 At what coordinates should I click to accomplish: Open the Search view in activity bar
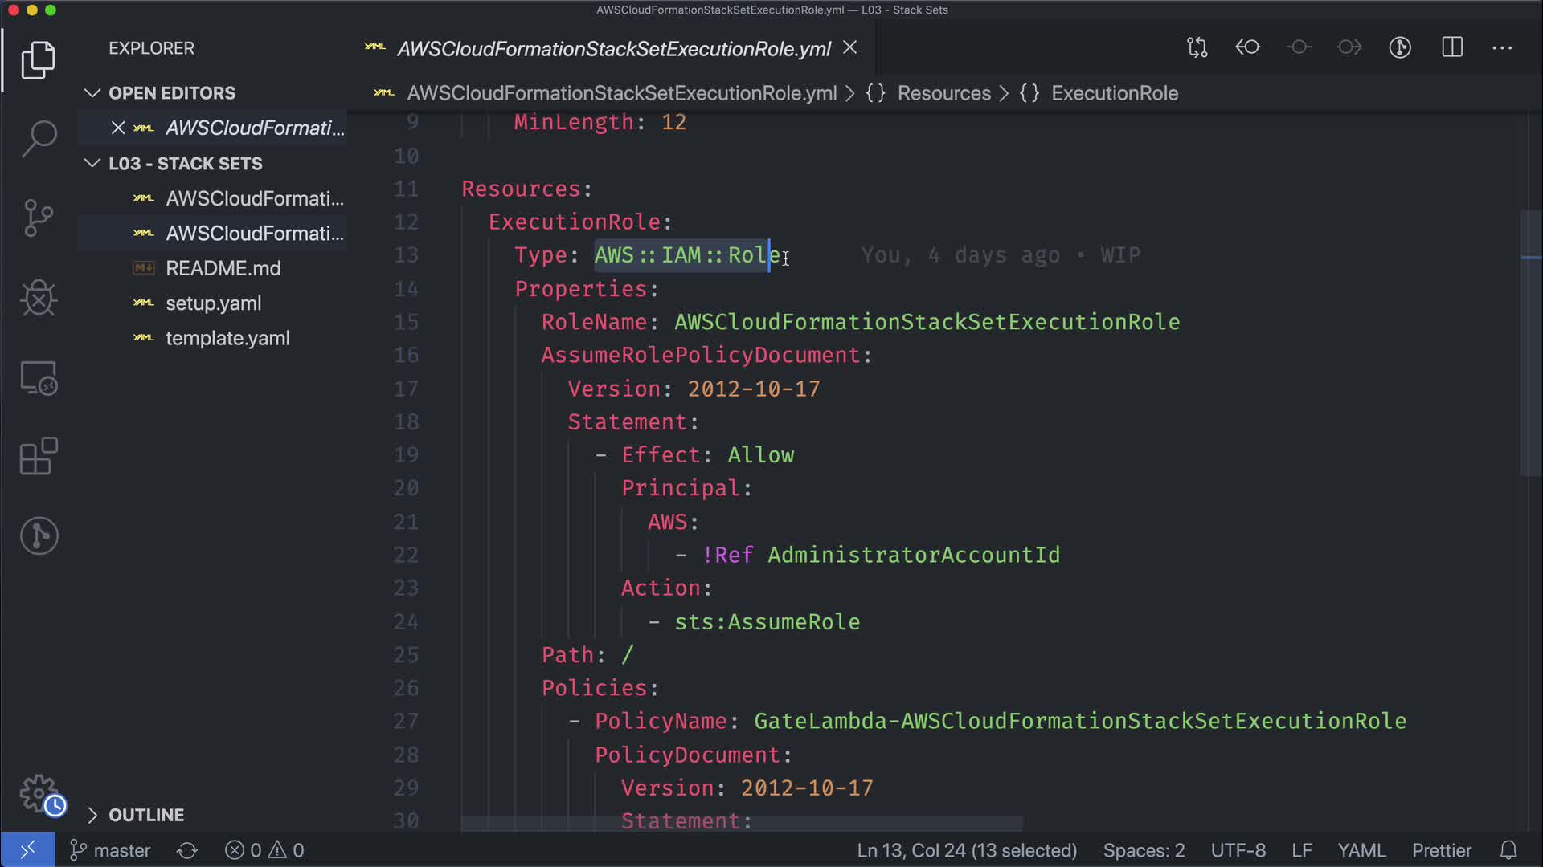tap(39, 138)
